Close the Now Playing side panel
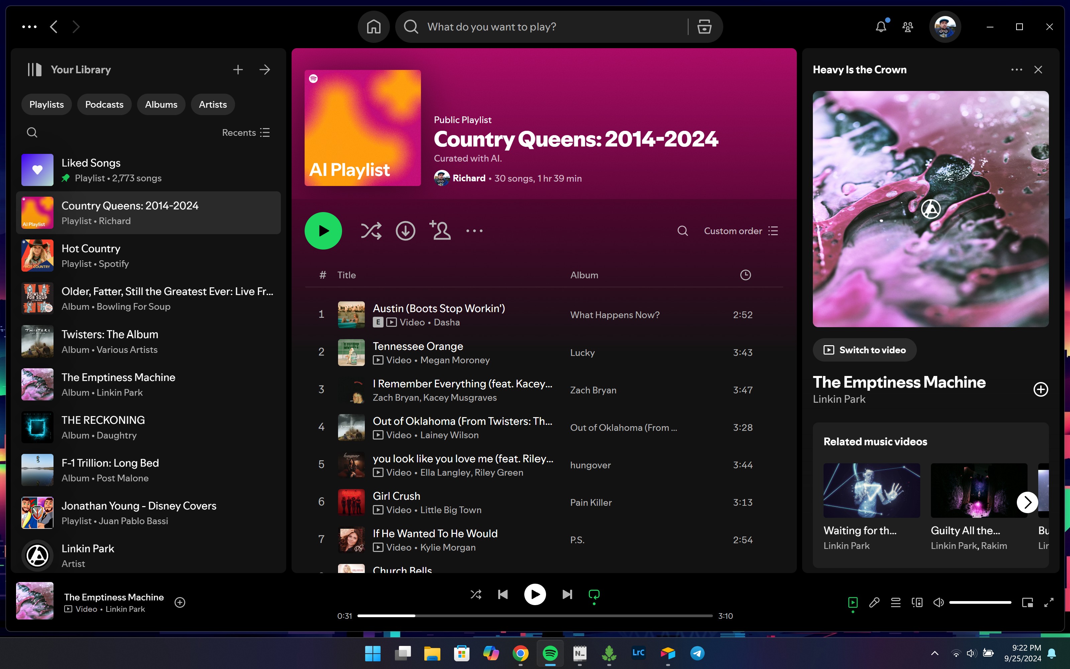1070x669 pixels. pyautogui.click(x=1038, y=70)
